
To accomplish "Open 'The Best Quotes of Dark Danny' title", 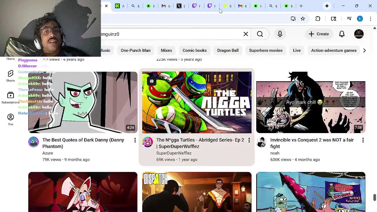I will coord(83,143).
